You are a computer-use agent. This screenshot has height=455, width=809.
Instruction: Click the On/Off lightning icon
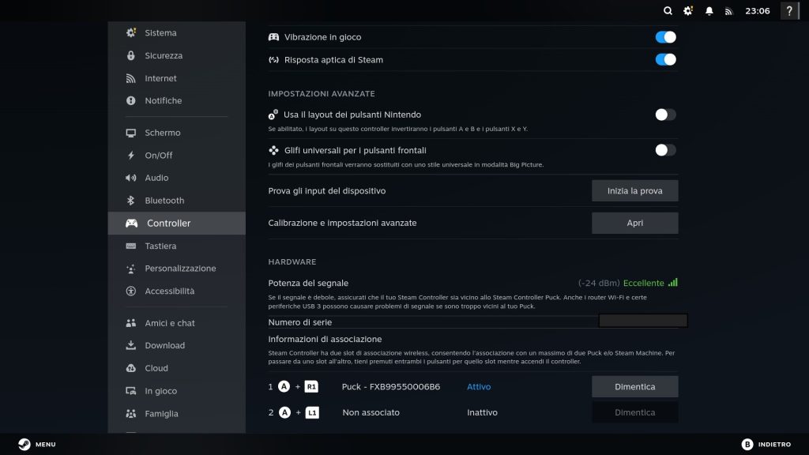[131, 156]
